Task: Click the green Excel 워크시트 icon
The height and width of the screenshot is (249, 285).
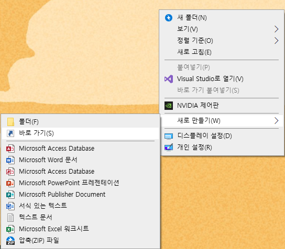Action: point(10,229)
